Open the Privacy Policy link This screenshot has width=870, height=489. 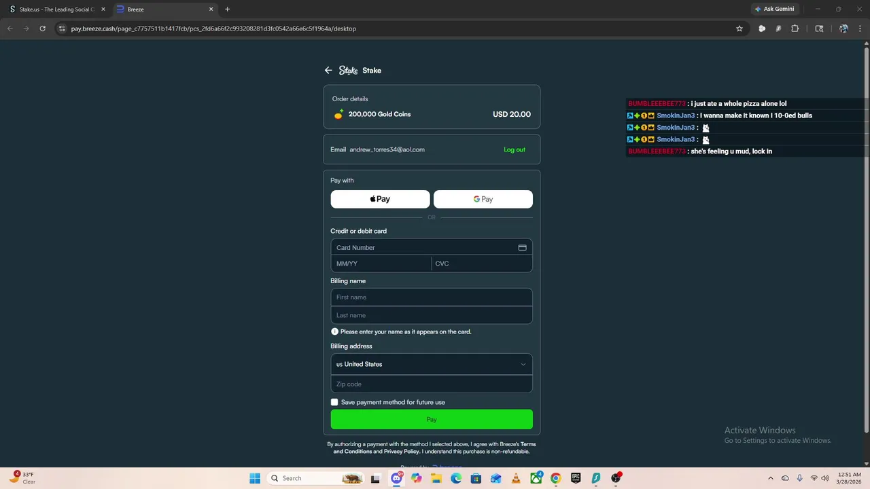click(x=402, y=452)
